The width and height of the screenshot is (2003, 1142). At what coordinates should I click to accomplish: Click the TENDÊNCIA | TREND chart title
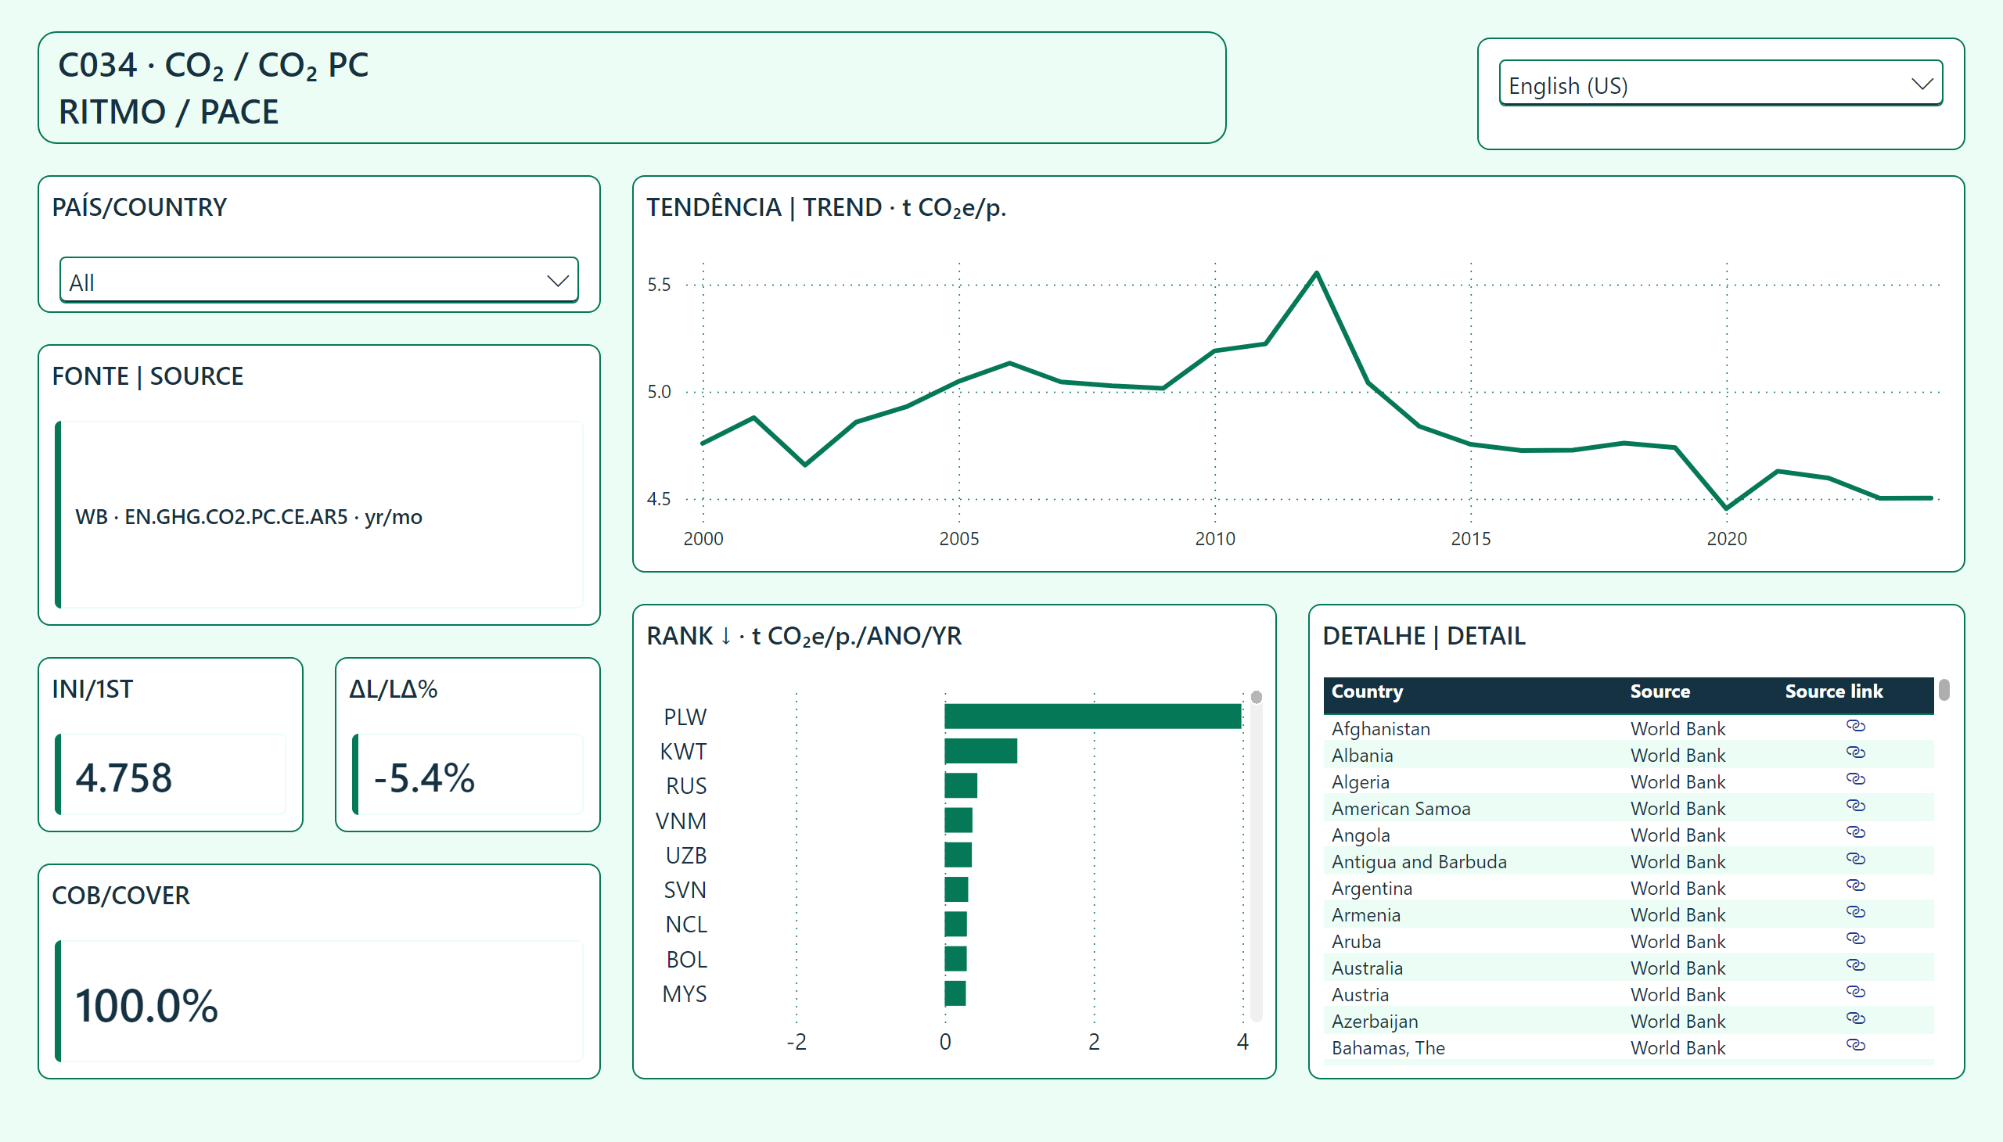tap(826, 208)
